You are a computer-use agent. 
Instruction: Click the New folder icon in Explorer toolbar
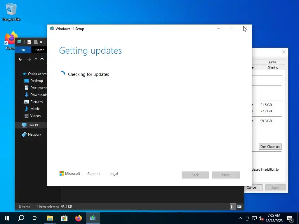pos(35,42)
